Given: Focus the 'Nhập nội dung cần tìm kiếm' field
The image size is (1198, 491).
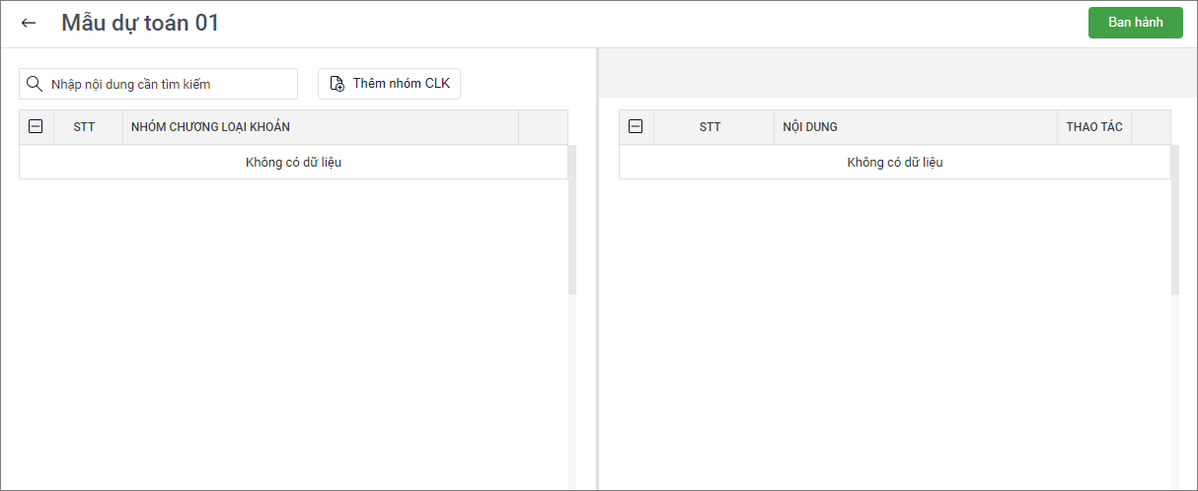Looking at the screenshot, I should click(168, 84).
